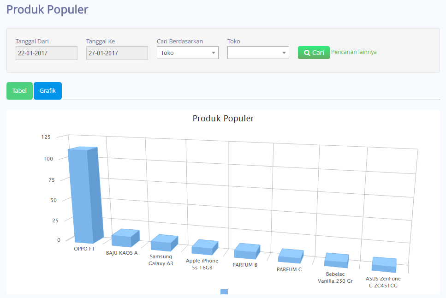Click the 100 y-axis value
446x298 pixels.
pyautogui.click(x=48, y=159)
